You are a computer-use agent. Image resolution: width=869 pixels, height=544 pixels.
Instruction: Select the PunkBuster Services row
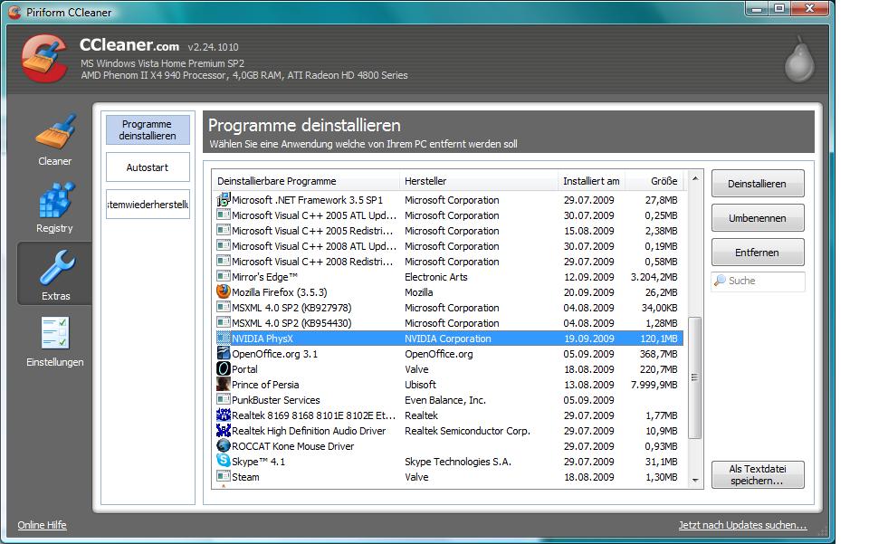coord(448,400)
